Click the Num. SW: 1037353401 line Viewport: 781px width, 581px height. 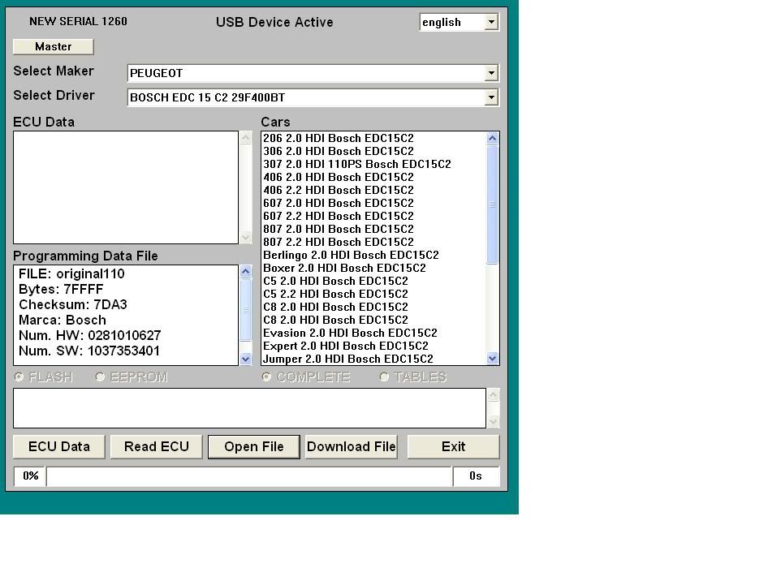(x=89, y=351)
